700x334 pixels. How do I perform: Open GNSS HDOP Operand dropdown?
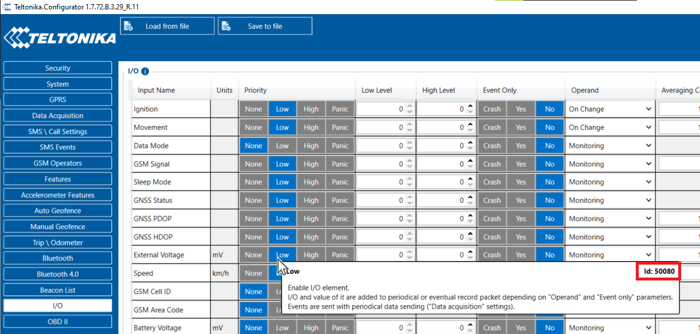[610, 237]
